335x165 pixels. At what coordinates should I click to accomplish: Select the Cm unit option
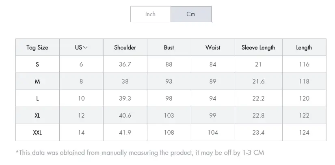click(191, 14)
